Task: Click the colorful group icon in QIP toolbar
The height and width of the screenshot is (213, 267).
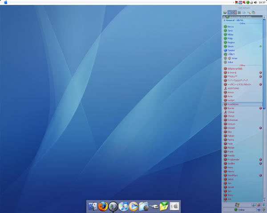Action: (239, 12)
